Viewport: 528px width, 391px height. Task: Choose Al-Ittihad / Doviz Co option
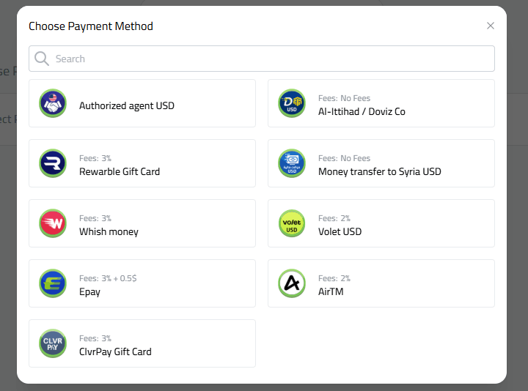tap(381, 103)
